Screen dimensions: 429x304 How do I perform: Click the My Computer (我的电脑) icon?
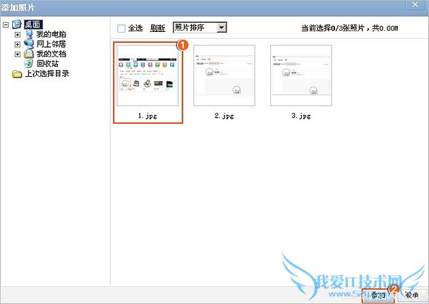[x=29, y=35]
